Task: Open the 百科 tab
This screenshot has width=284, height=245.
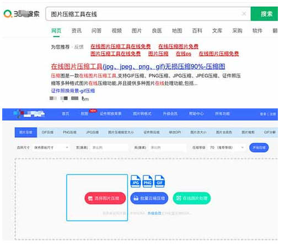Action: point(197,30)
